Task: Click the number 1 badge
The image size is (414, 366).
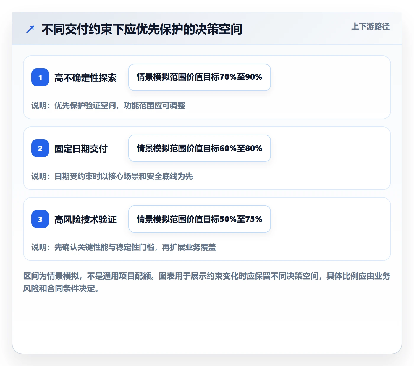Action: [x=40, y=77]
